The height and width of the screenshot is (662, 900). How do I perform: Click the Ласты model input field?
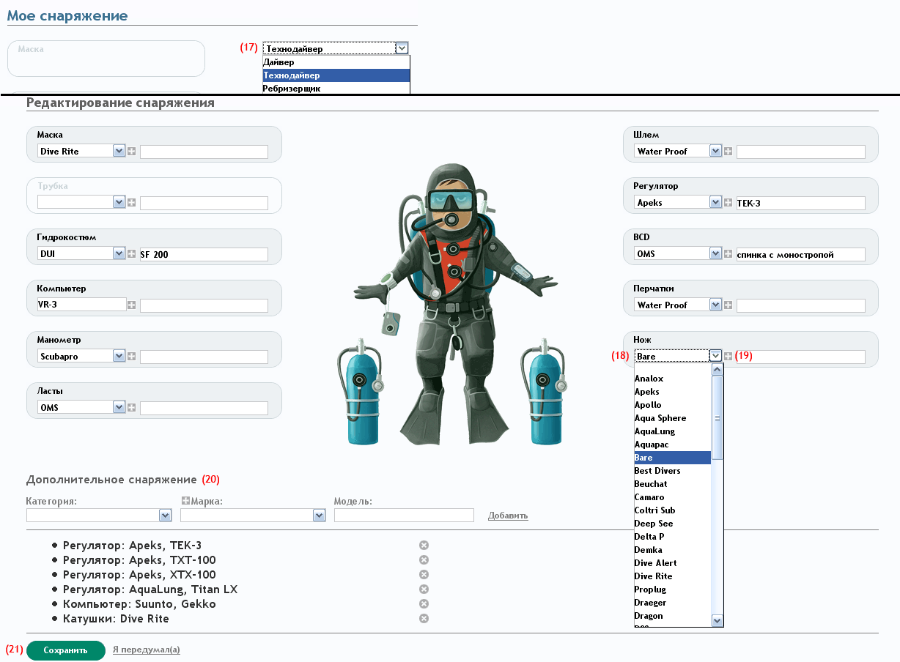point(204,408)
